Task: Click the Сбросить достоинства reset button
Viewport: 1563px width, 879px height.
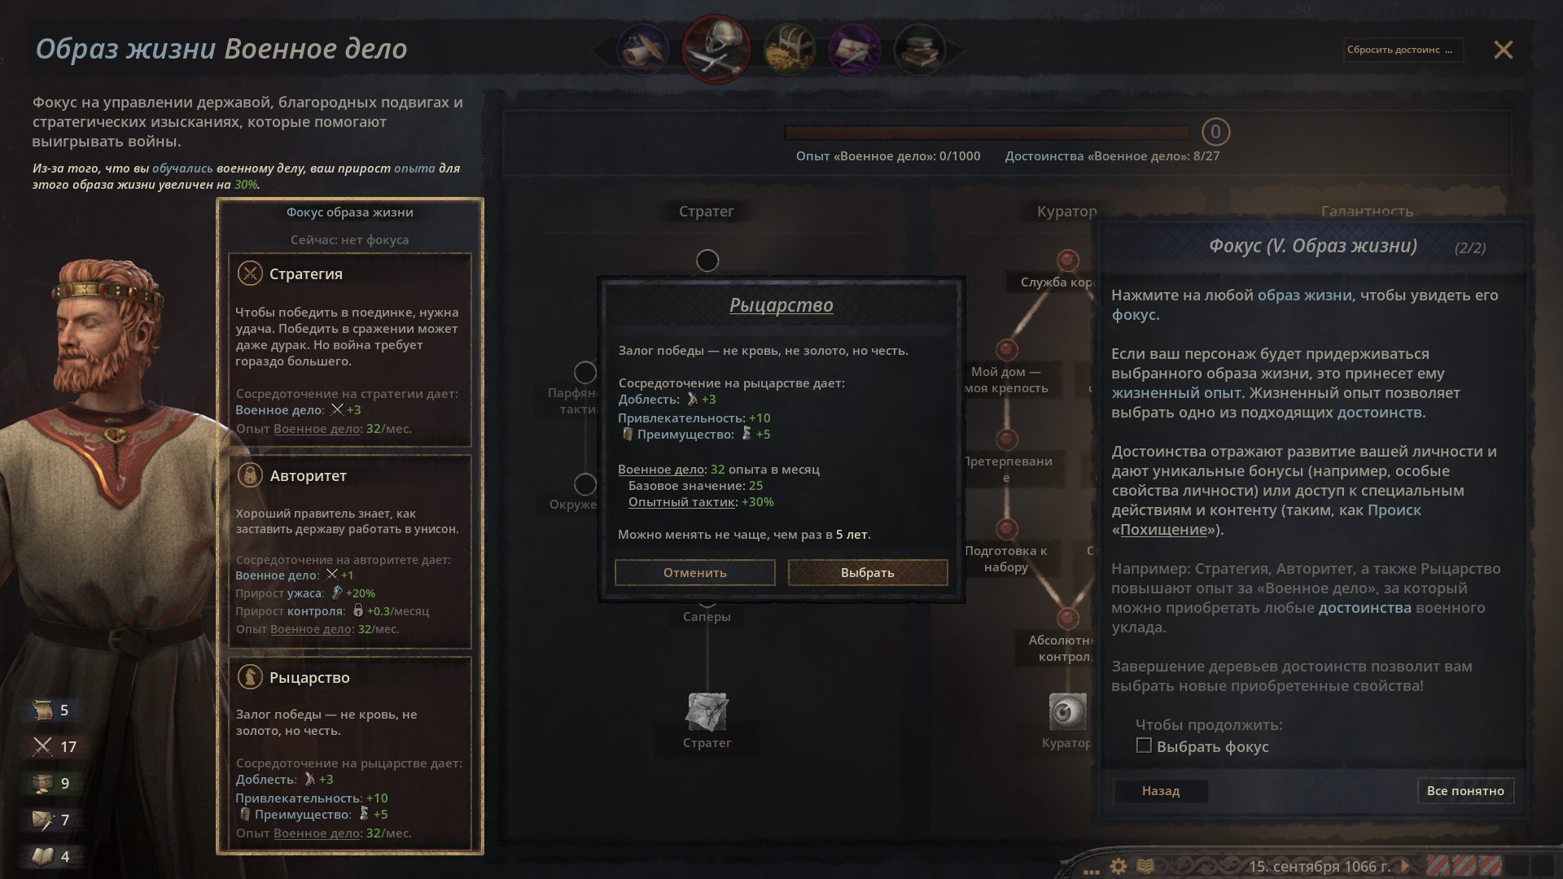Action: [x=1403, y=50]
